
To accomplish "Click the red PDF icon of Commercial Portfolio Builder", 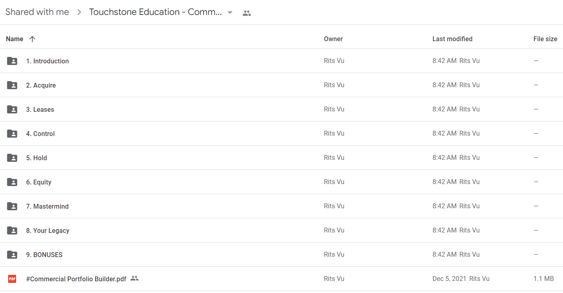I will tap(12, 279).
